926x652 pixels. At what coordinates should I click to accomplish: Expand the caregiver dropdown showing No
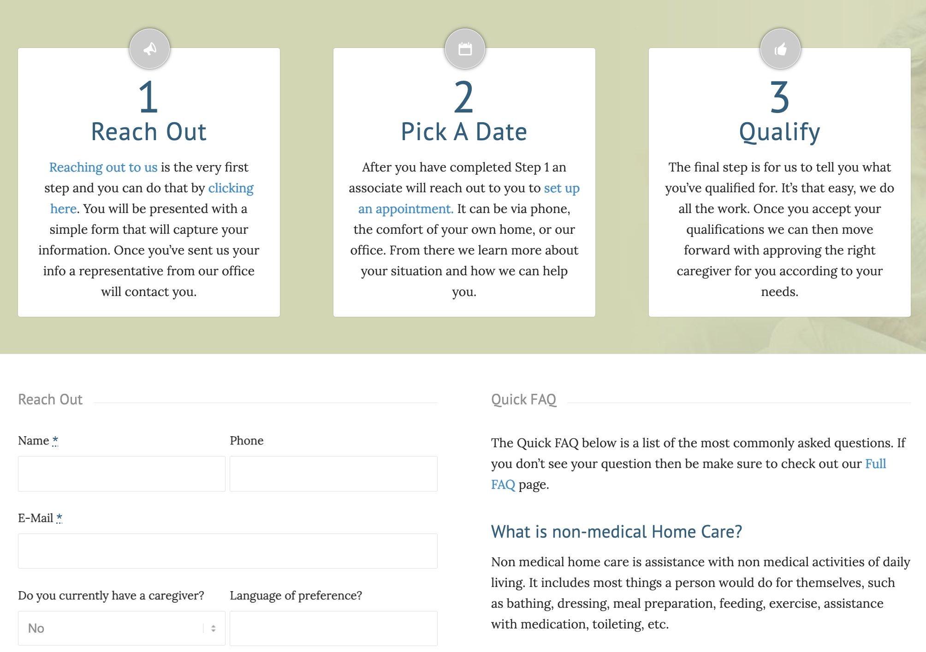pyautogui.click(x=122, y=628)
